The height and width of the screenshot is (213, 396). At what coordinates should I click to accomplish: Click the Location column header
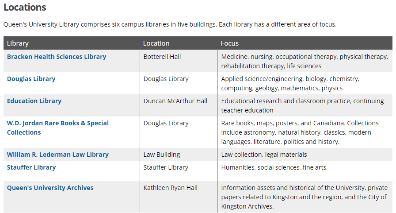[x=156, y=43]
